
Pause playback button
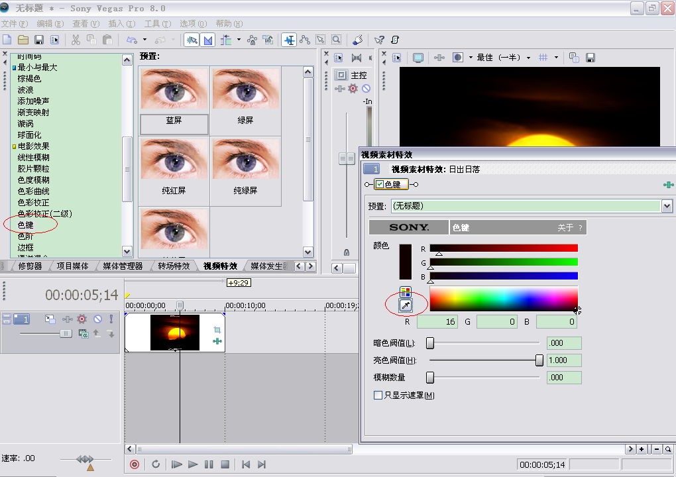coord(209,464)
